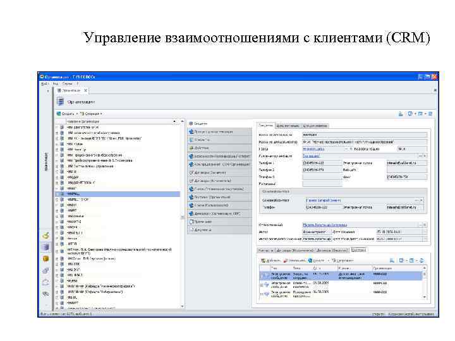Viewport: 455px width, 341px height.
Task: Click into the Телефон 2 field
Action: 322,170
